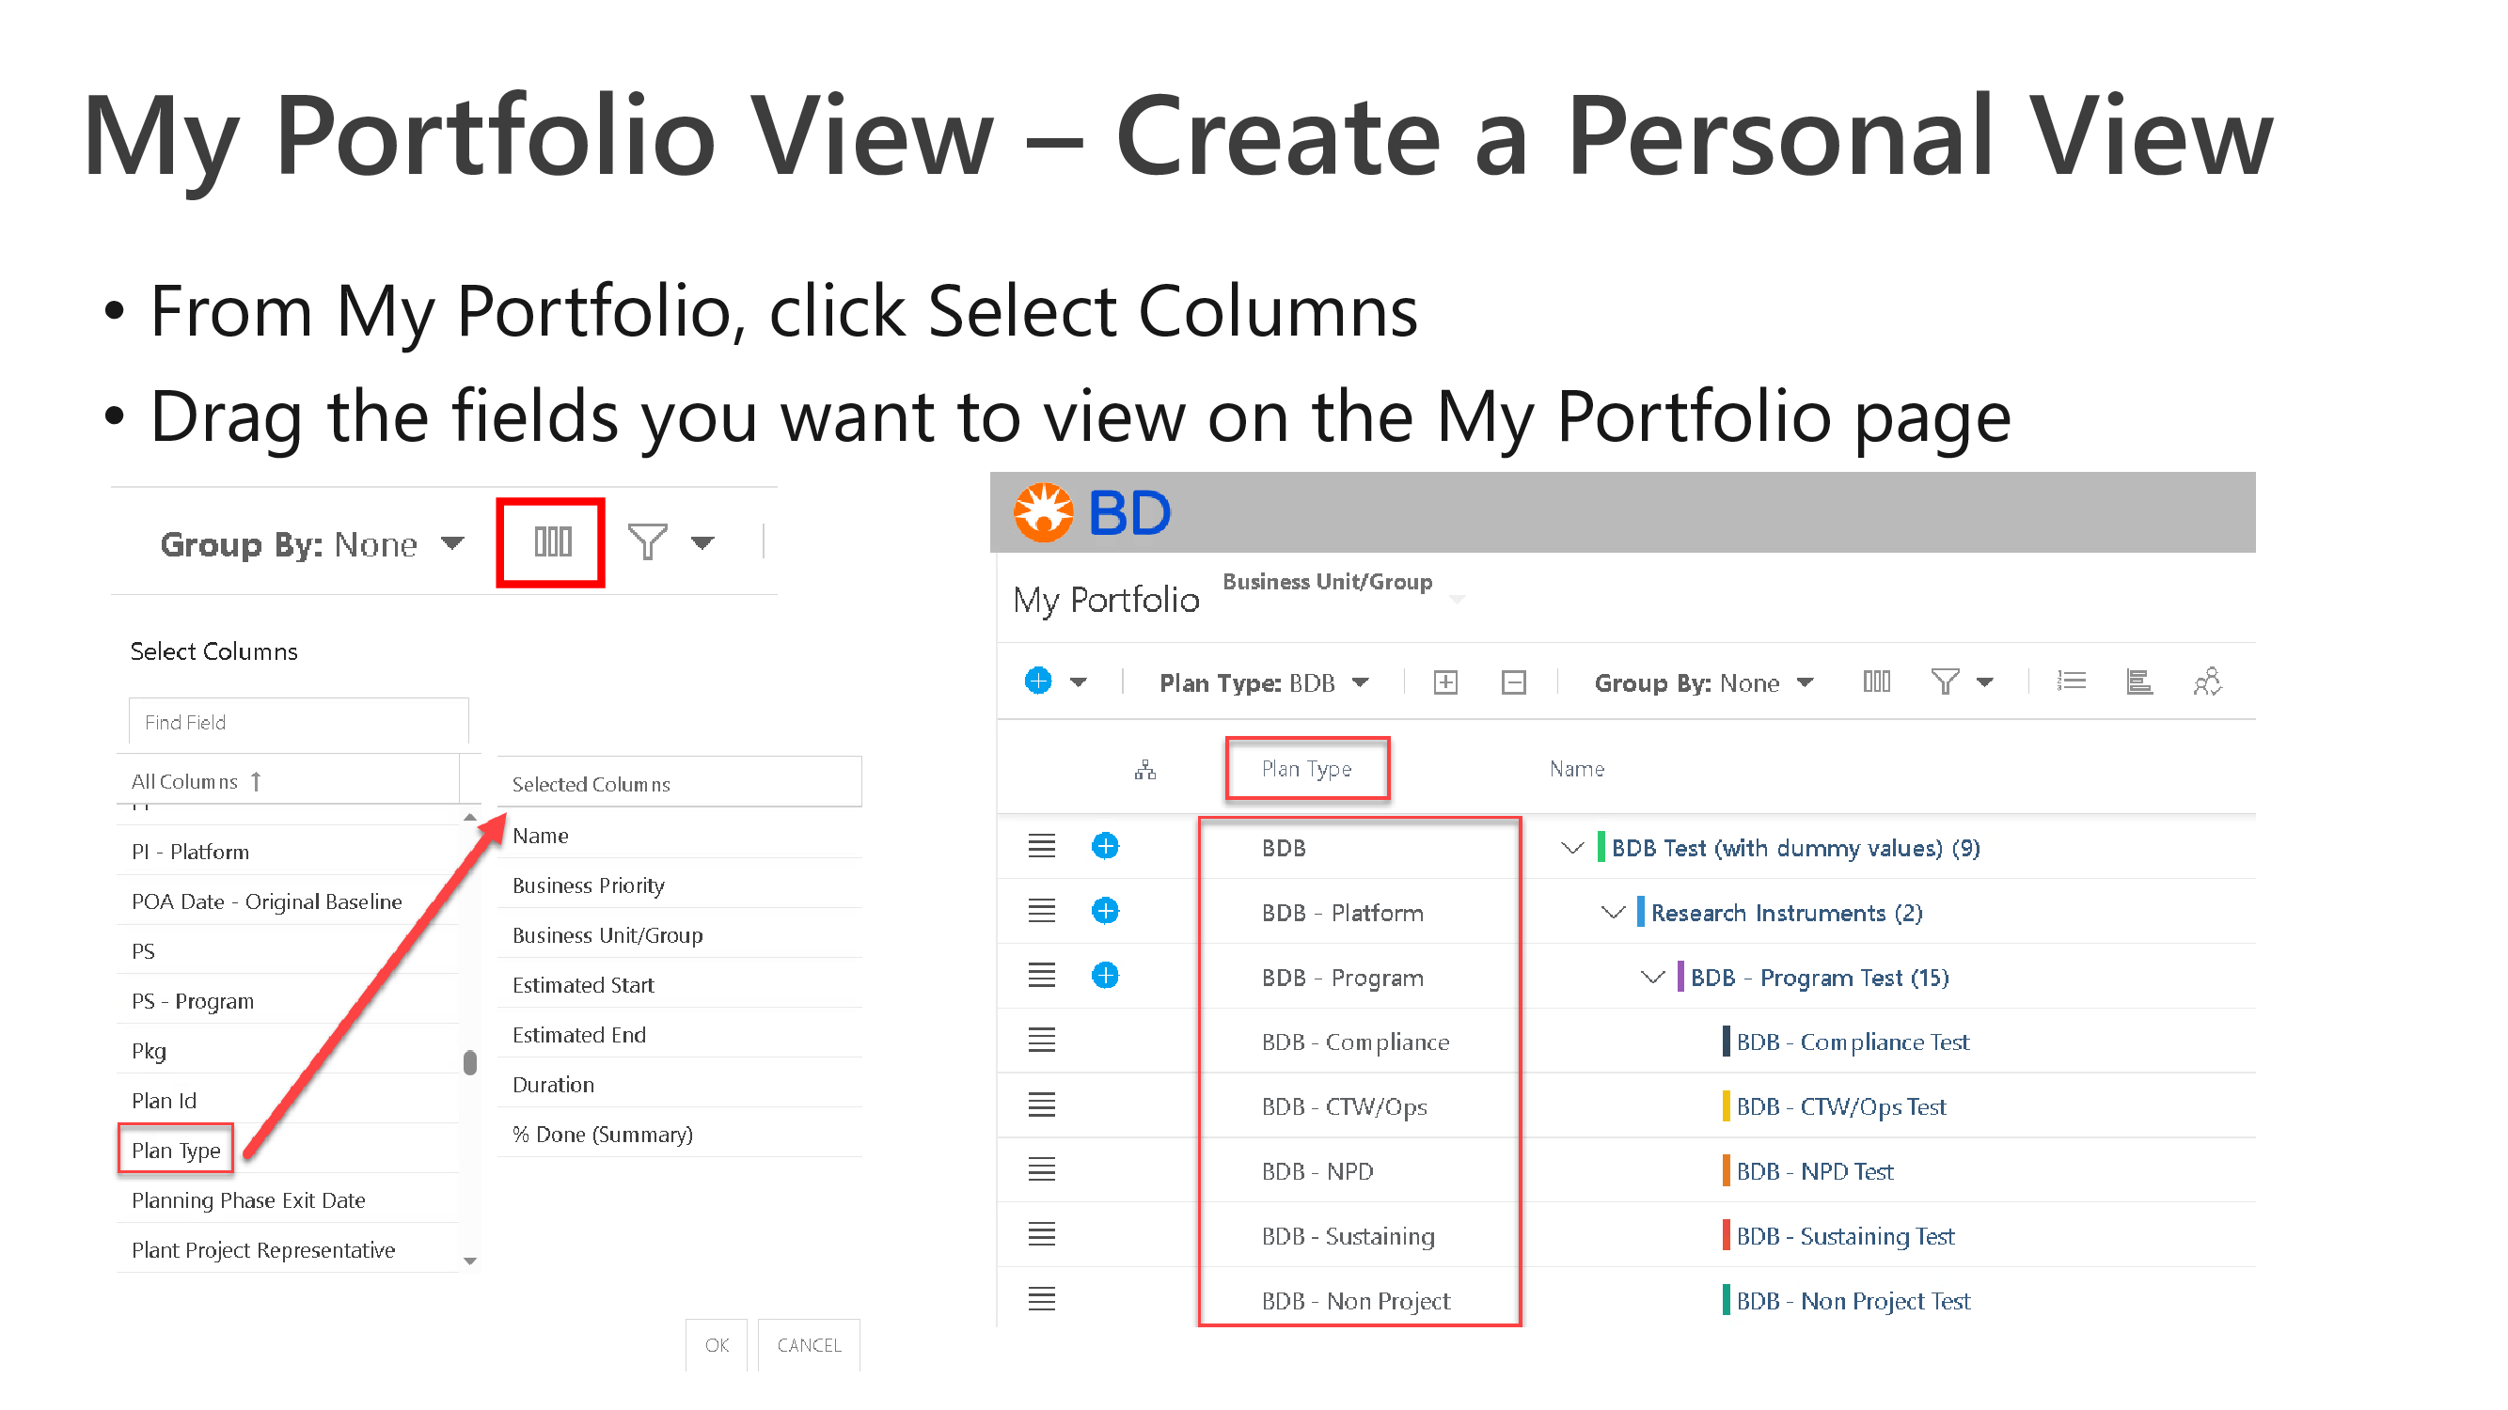Select PS - Program in All Columns list
This screenshot has width=2508, height=1410.
pos(193,1000)
